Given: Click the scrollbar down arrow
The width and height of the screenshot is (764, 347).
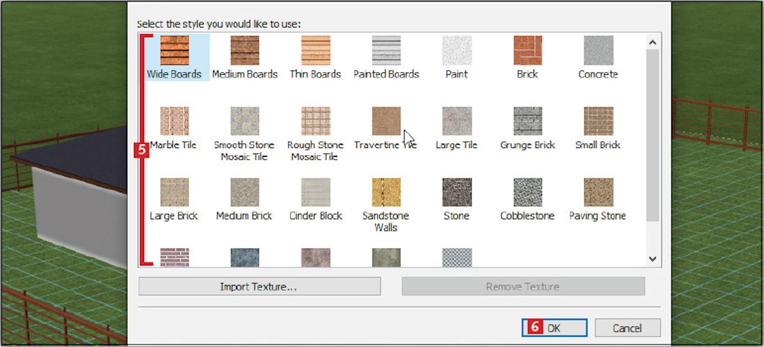Looking at the screenshot, I should (652, 258).
